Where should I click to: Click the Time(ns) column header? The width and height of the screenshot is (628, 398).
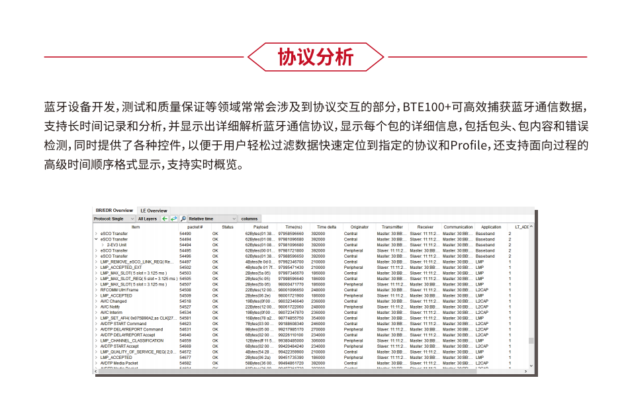tap(293, 227)
